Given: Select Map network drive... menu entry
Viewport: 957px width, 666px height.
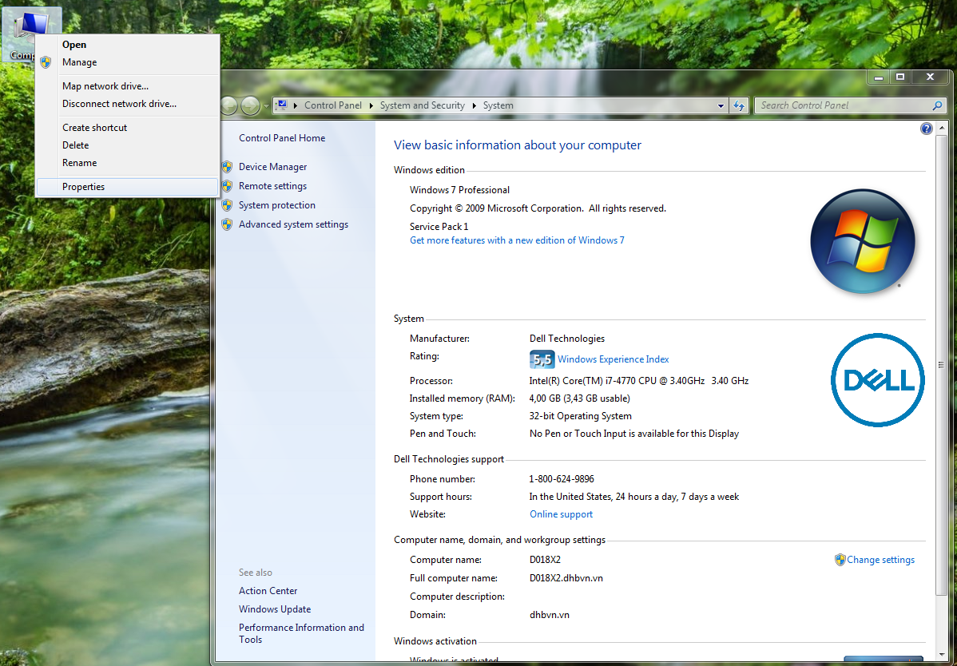Looking at the screenshot, I should click(x=127, y=86).
